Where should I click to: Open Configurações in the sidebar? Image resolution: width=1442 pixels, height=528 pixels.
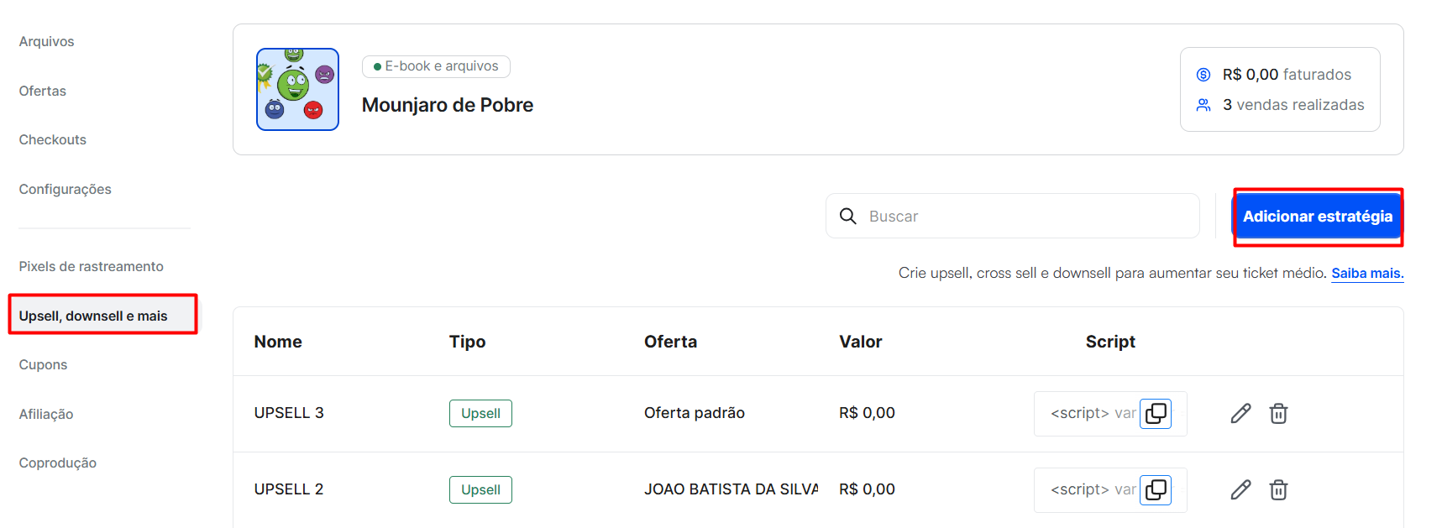click(x=66, y=190)
